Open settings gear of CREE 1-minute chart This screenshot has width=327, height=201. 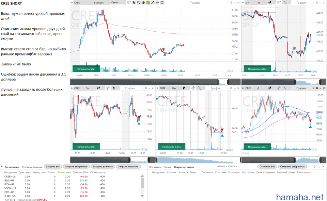coord(231,2)
